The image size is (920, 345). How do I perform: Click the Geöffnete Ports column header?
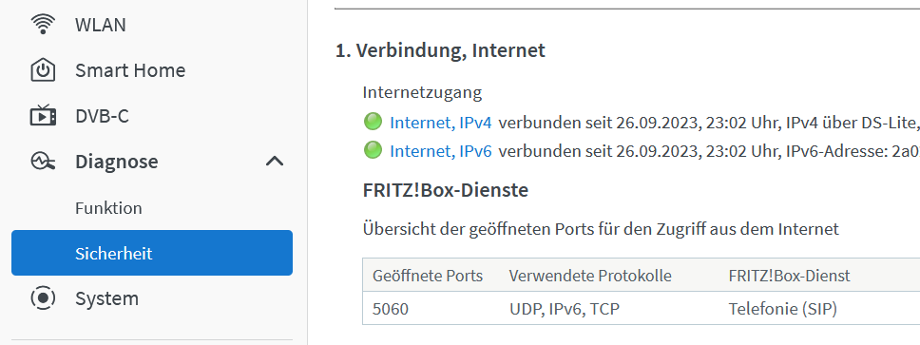428,276
